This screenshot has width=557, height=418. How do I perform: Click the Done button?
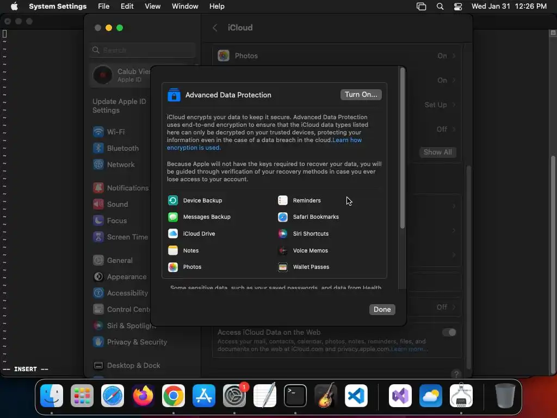pos(382,310)
